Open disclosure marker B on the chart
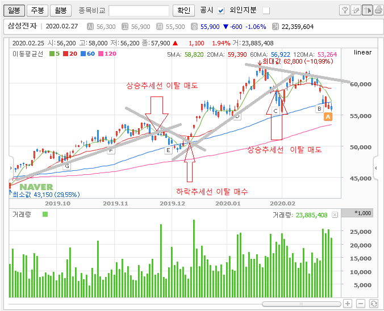 (319, 109)
